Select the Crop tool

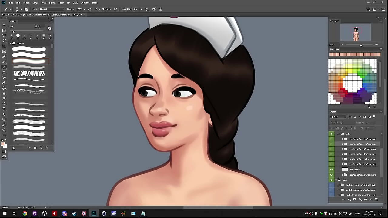[4, 46]
